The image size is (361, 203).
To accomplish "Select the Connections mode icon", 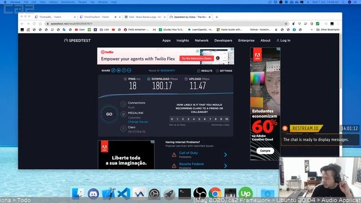I will (124, 104).
